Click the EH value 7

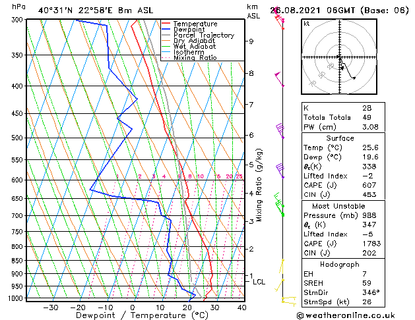click(364, 274)
